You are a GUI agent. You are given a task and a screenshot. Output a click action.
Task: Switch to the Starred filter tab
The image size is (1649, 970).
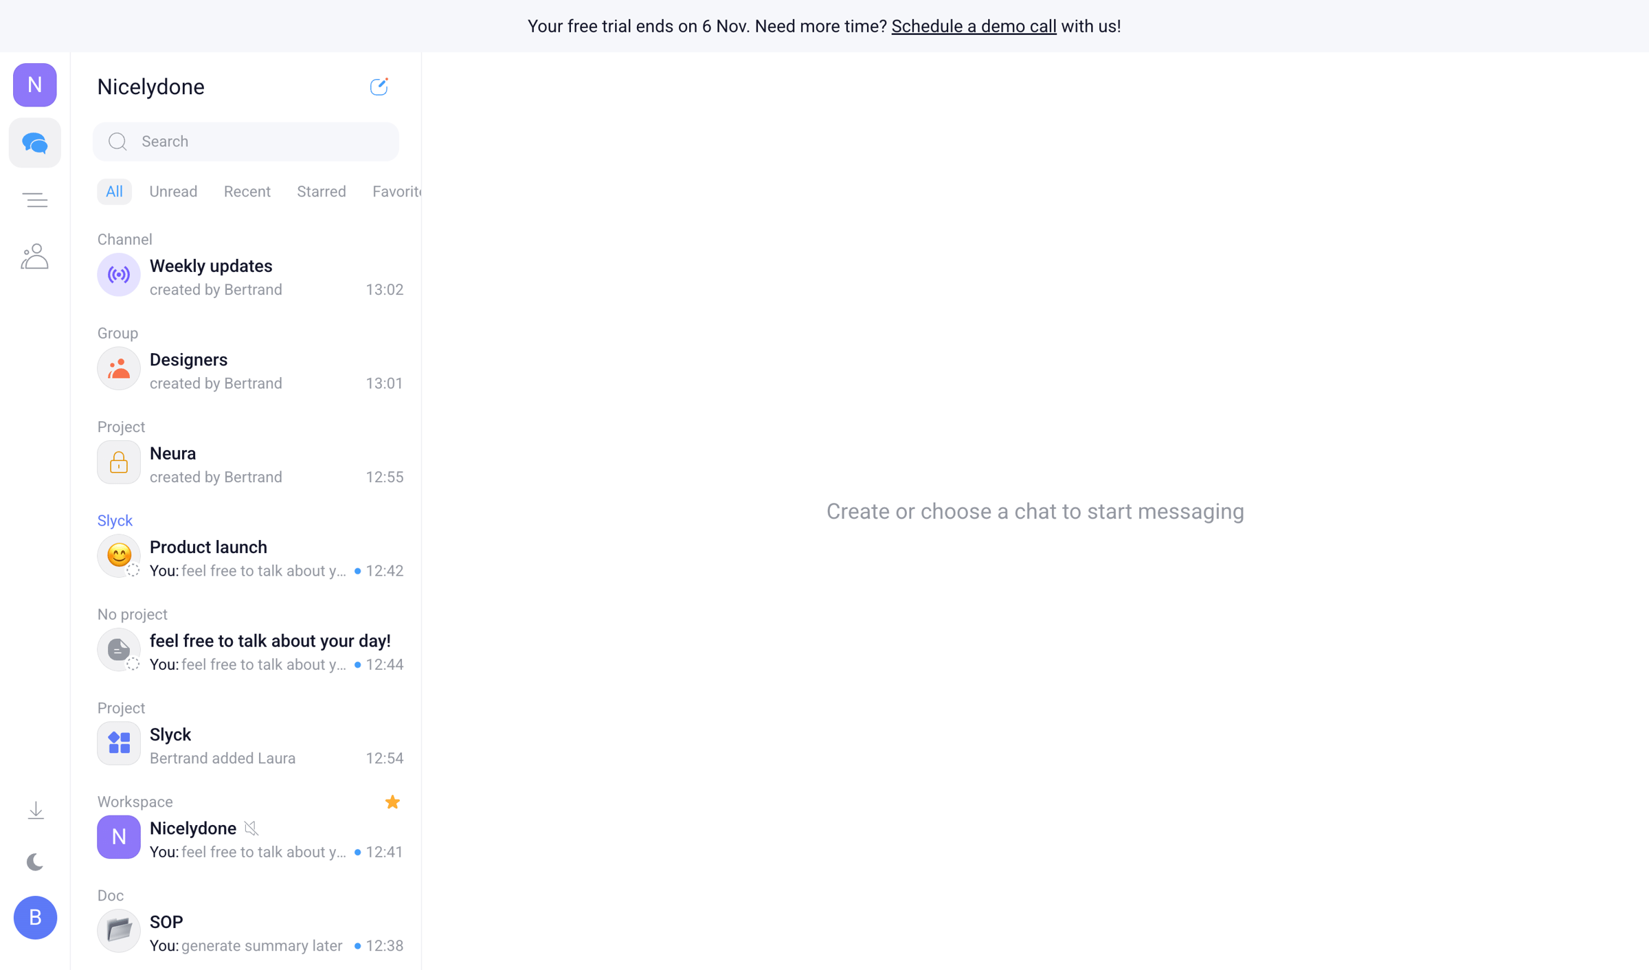click(322, 192)
